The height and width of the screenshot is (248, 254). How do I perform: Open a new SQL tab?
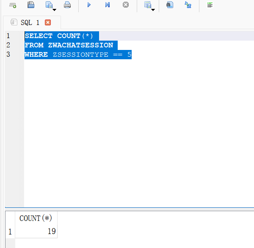coord(13,5)
